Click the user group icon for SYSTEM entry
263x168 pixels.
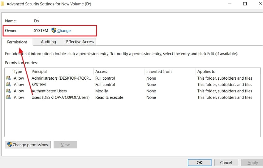click(x=8, y=85)
